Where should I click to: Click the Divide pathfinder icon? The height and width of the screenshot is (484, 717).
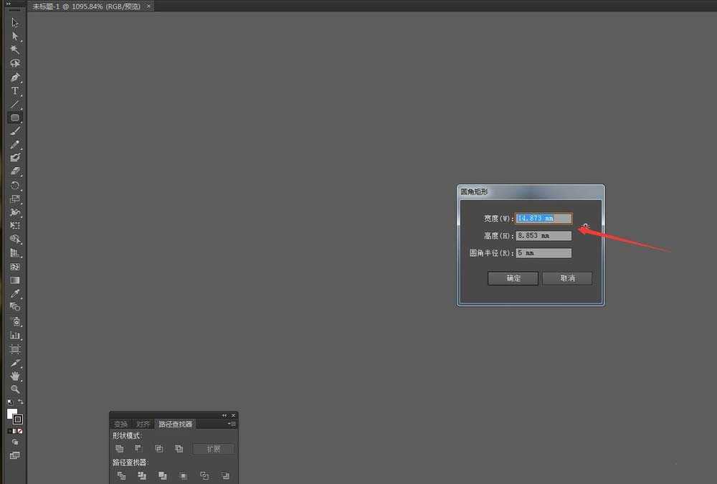pos(120,475)
